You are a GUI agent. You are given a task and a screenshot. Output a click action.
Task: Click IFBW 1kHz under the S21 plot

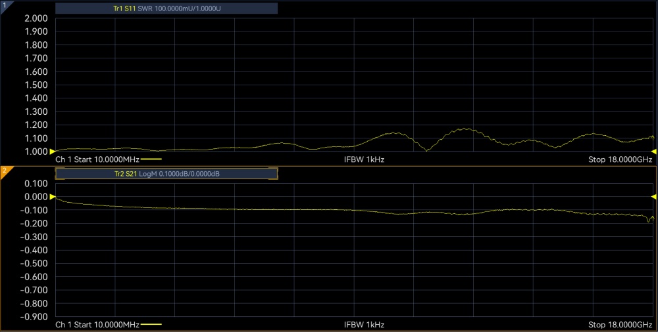[364, 325]
